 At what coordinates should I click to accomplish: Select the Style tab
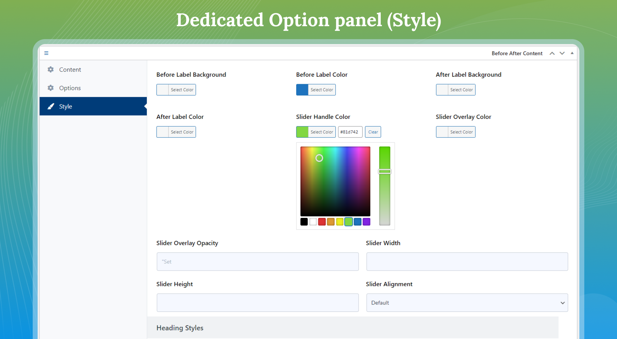(x=93, y=106)
